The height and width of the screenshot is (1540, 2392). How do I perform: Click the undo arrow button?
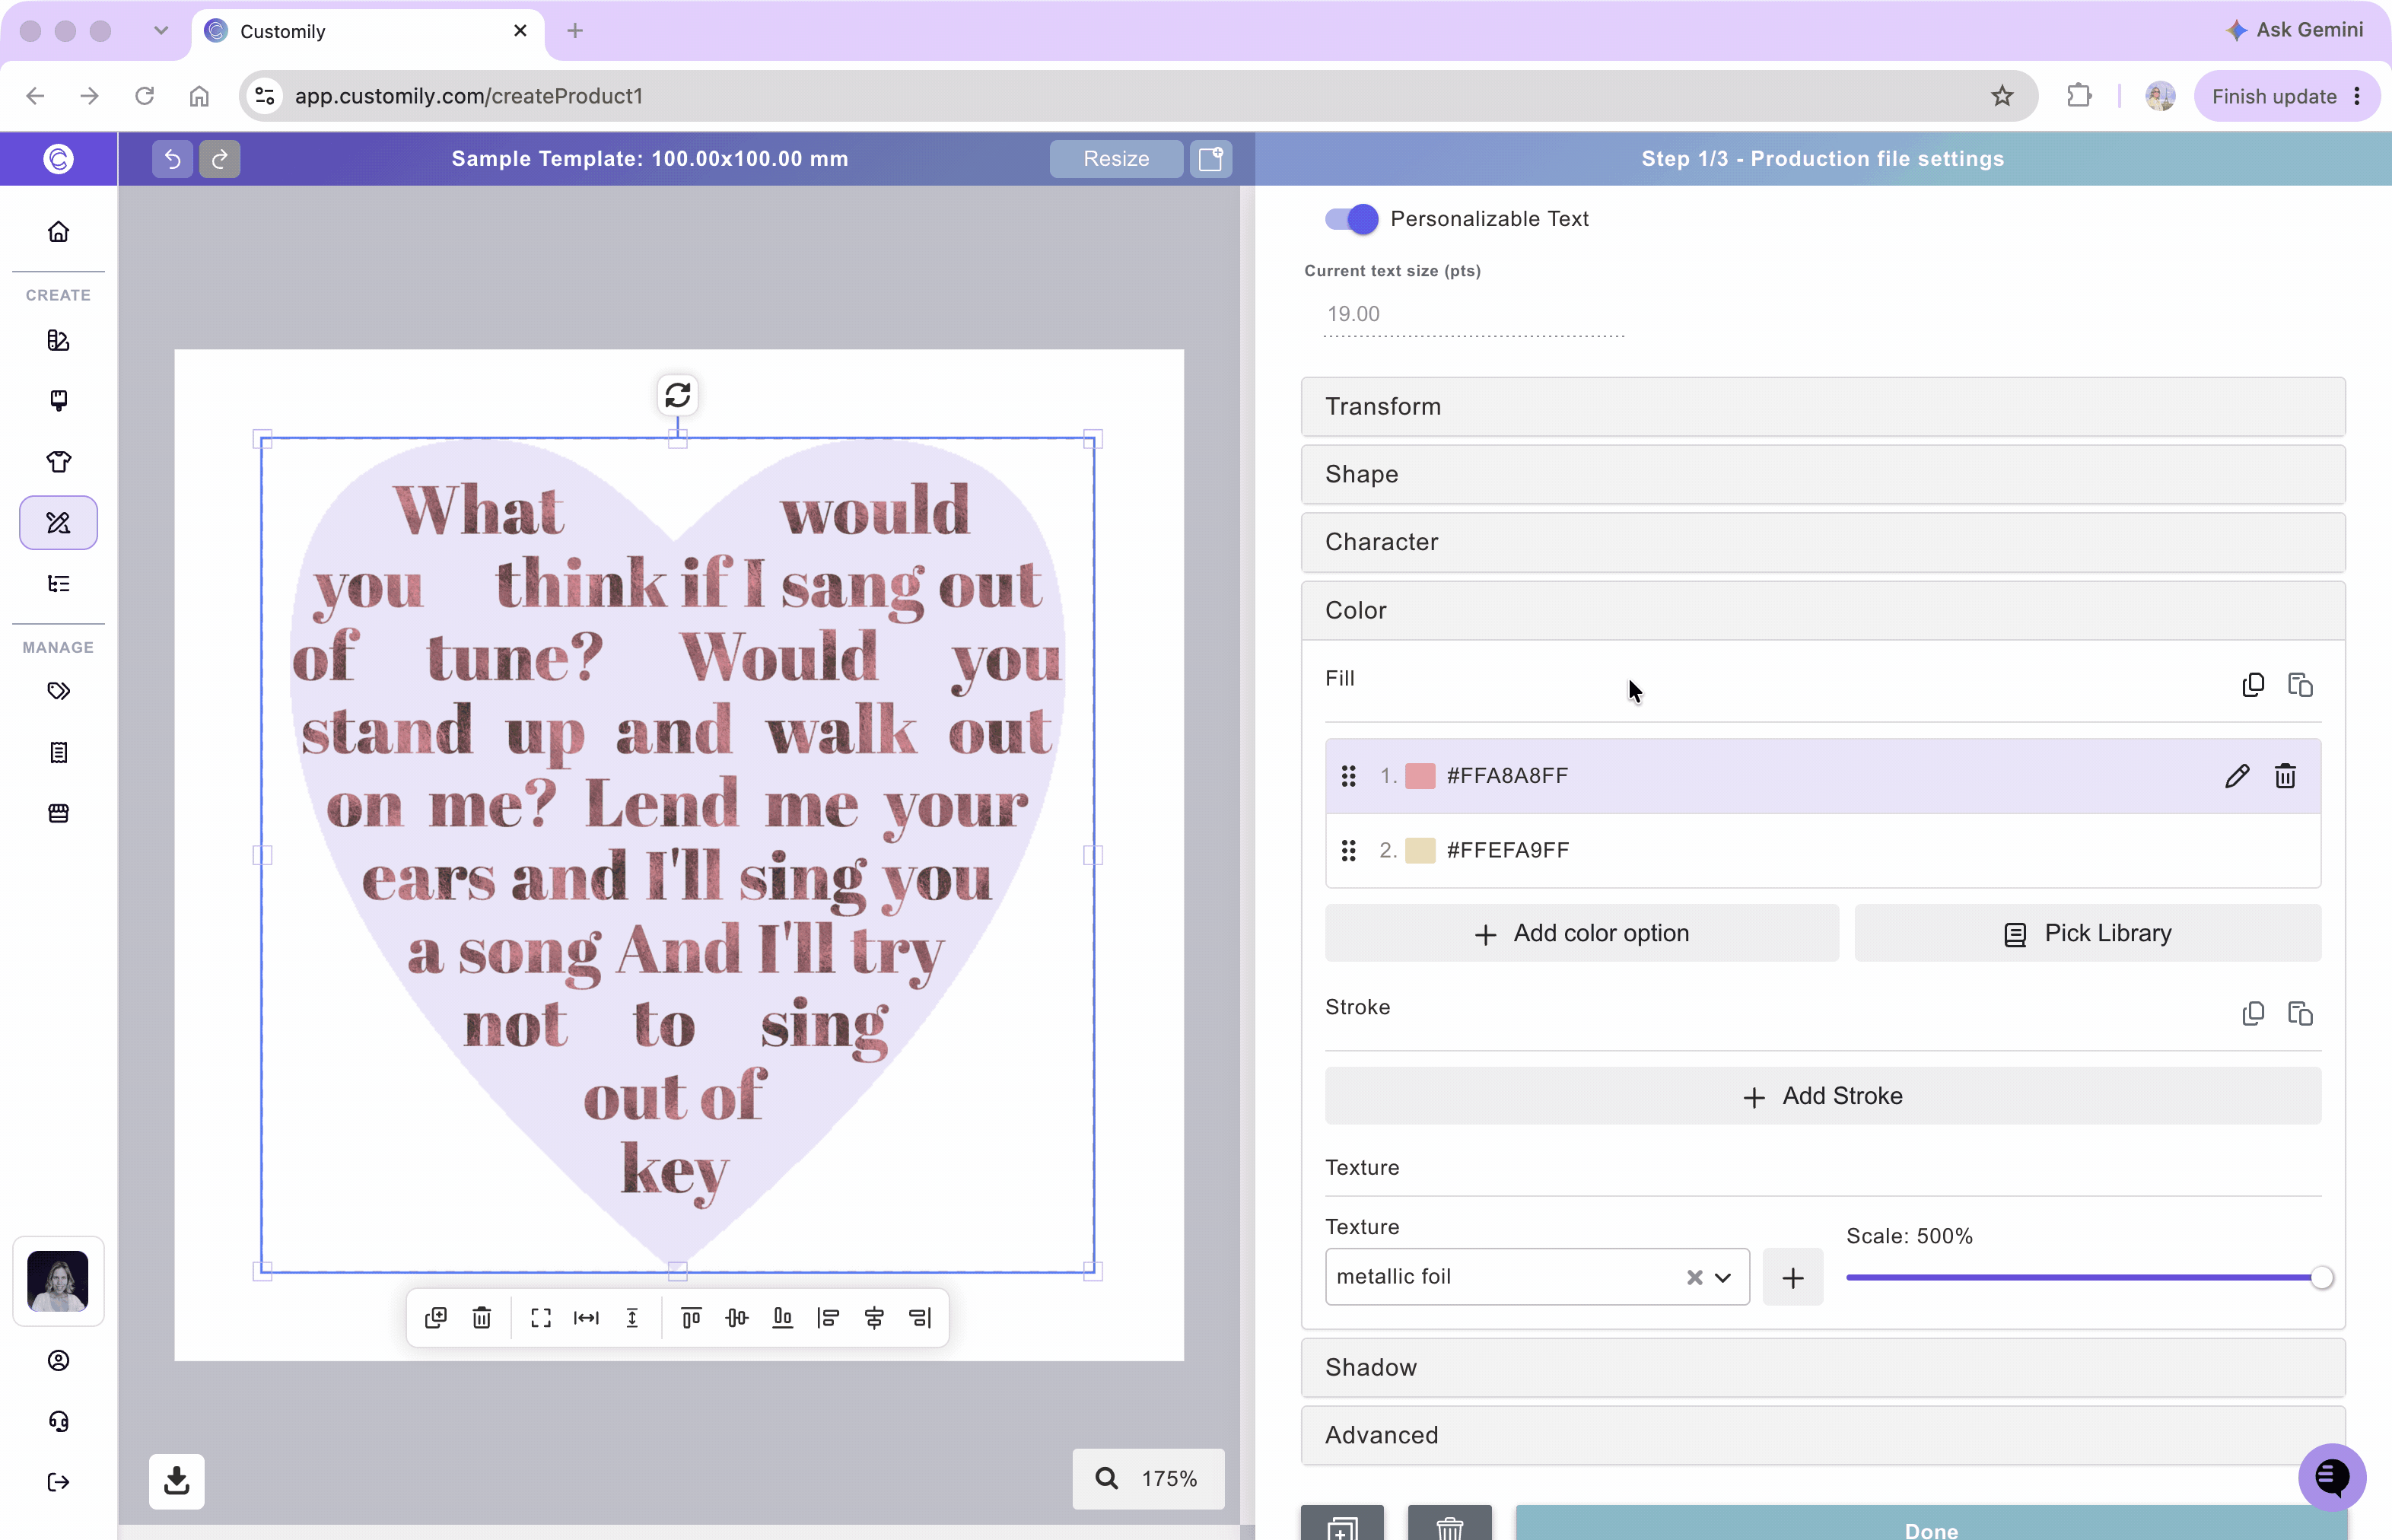point(172,159)
